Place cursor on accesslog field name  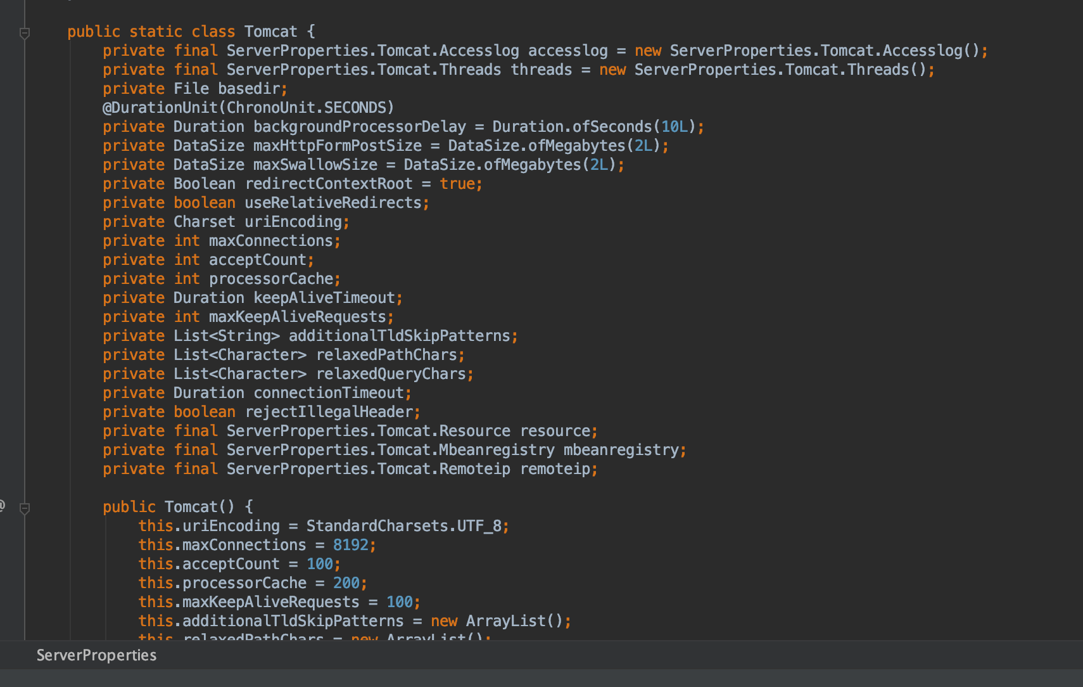click(x=568, y=51)
